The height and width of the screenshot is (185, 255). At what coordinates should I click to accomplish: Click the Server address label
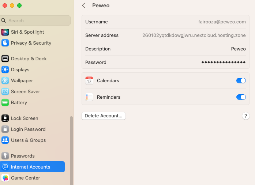pyautogui.click(x=102, y=35)
